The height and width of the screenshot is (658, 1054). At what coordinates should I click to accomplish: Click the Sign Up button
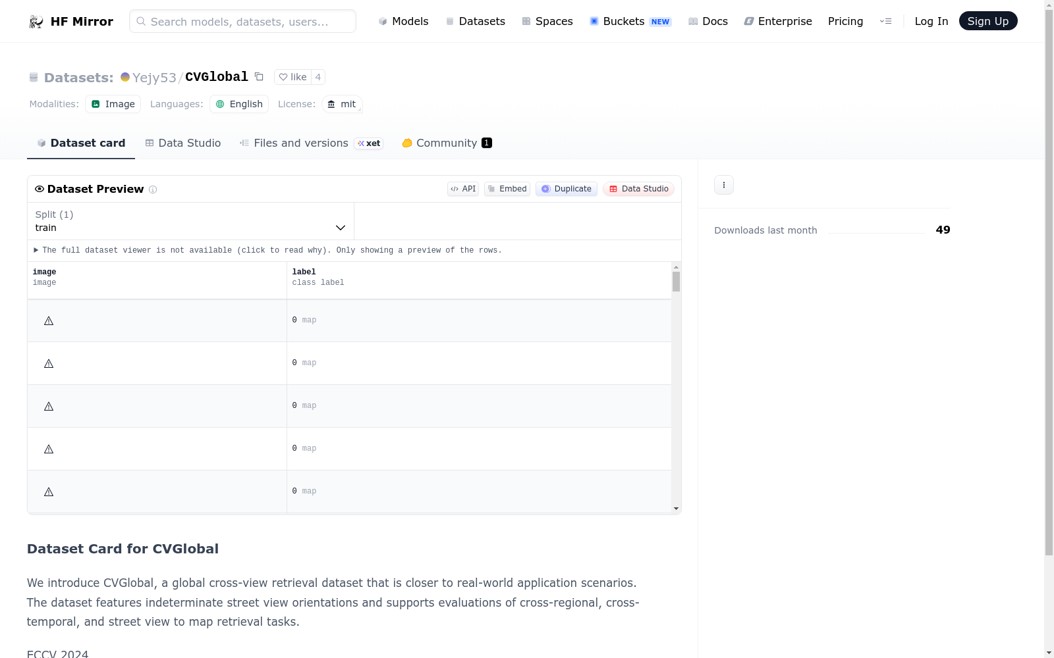point(987,21)
